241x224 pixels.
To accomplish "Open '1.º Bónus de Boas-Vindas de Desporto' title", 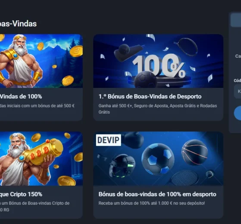I will coord(150,96).
